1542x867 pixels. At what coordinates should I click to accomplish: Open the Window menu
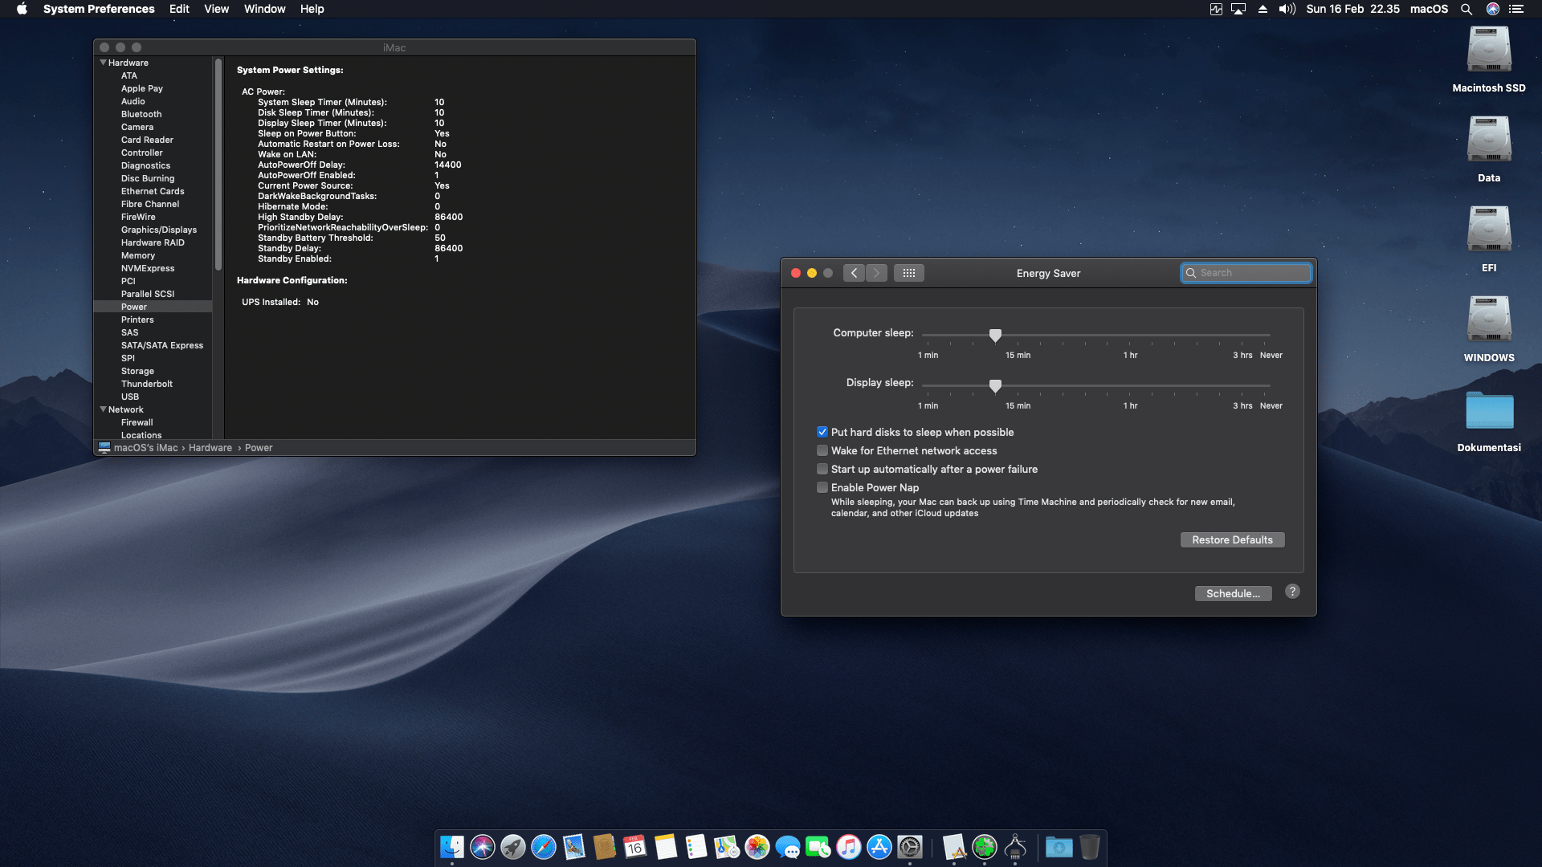coord(265,9)
